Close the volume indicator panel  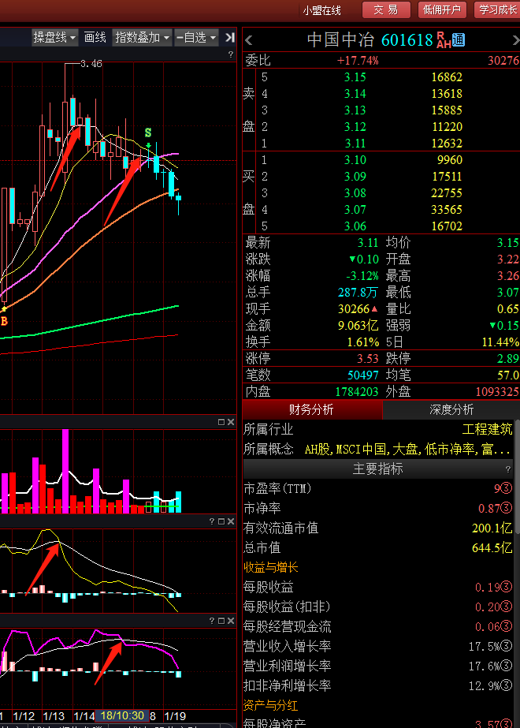(231, 421)
